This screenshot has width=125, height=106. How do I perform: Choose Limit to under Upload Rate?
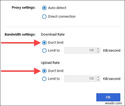click(44, 79)
